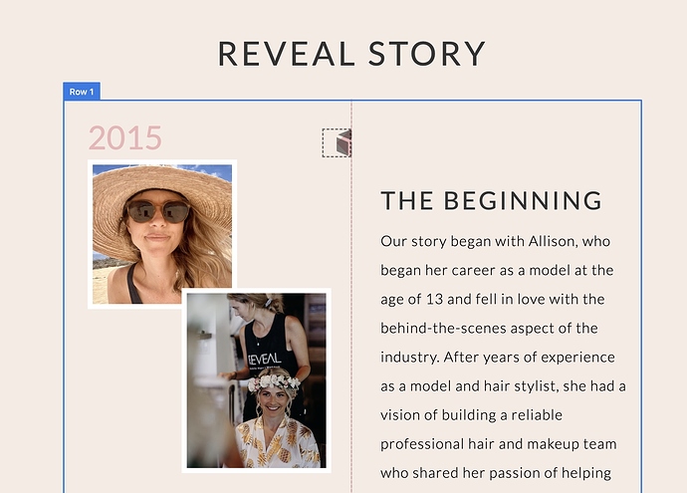Screen dimensions: 687x493
Task: Select the REVEAL STORY page title
Action: point(351,54)
